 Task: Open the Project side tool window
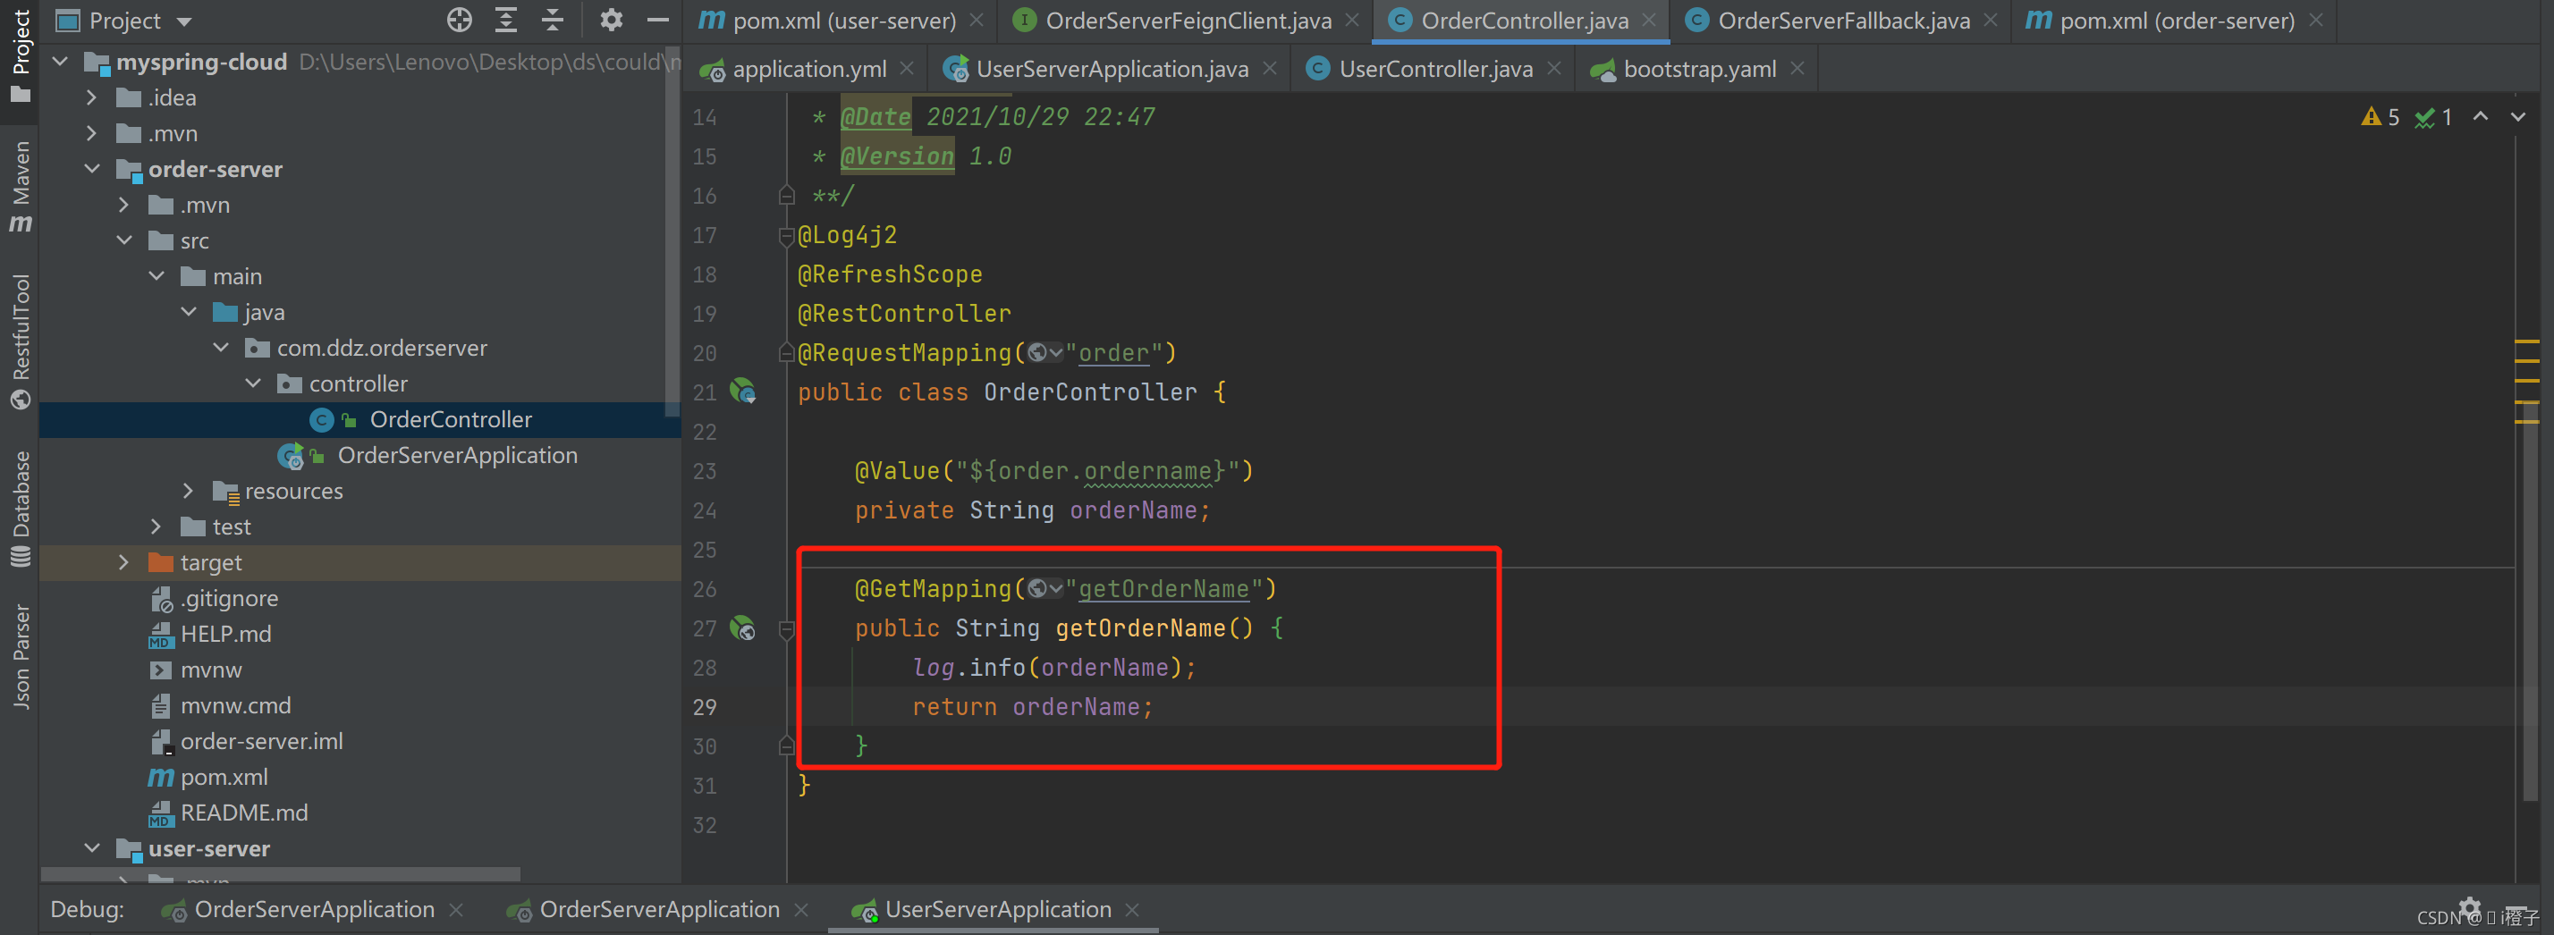click(20, 57)
